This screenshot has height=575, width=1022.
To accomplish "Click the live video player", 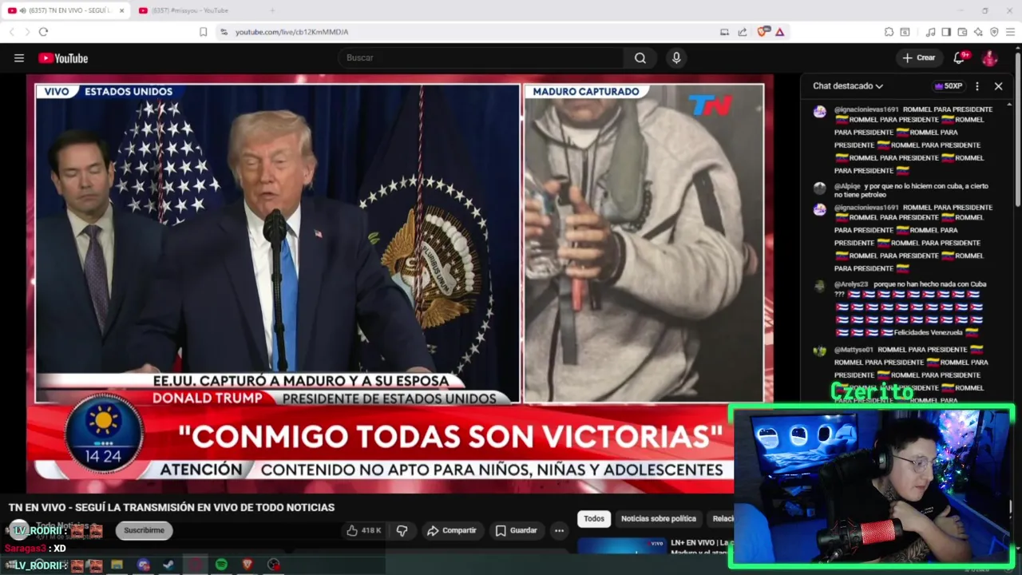I will point(399,284).
